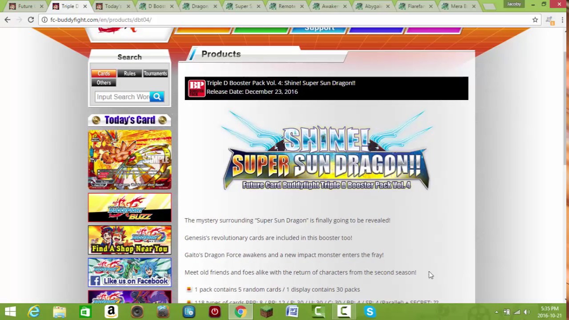The width and height of the screenshot is (569, 320).
Task: Switch to Google Chrome in the taskbar
Action: pyautogui.click(x=240, y=312)
